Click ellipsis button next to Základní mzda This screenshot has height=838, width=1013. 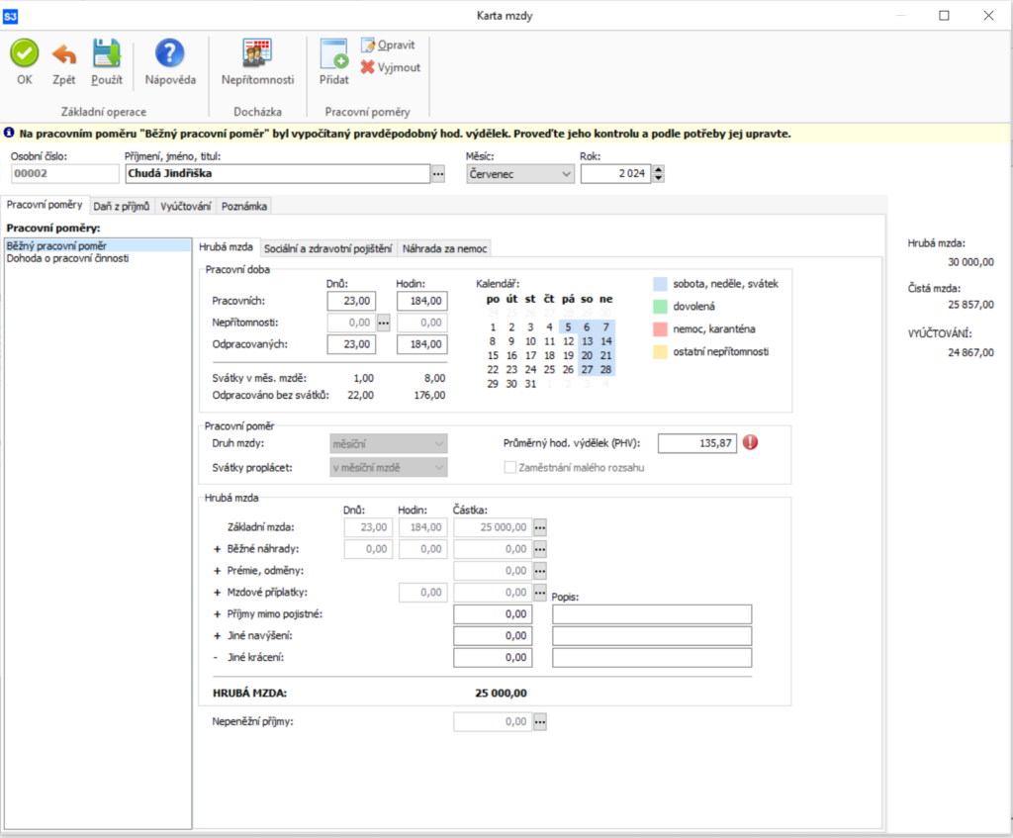click(x=540, y=526)
